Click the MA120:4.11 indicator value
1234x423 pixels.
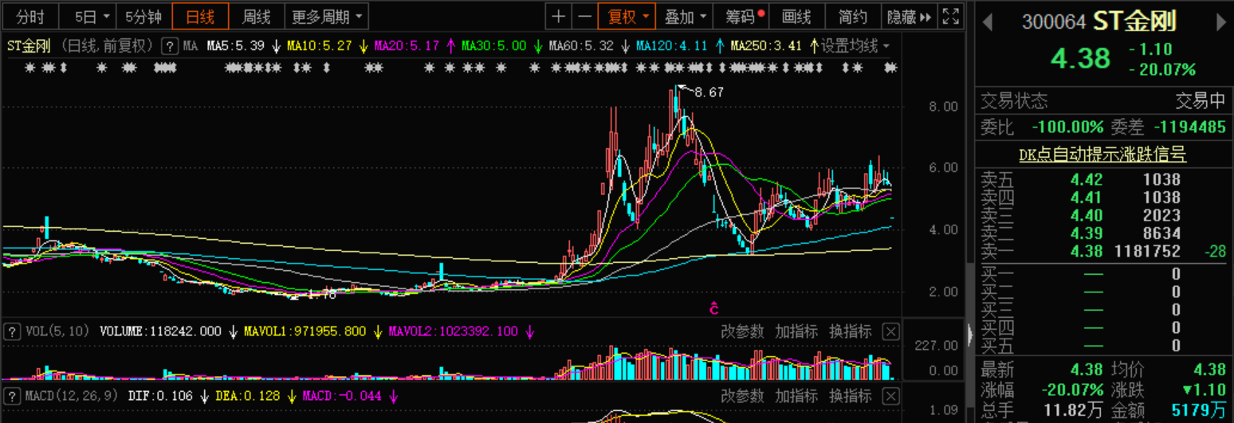click(672, 46)
